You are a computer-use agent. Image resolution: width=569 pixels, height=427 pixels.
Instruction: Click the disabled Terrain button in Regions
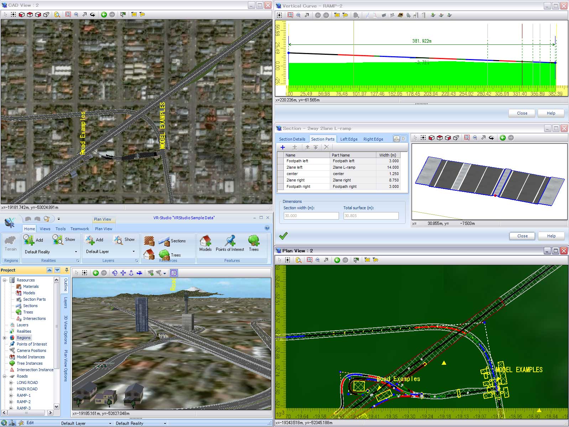pos(11,243)
